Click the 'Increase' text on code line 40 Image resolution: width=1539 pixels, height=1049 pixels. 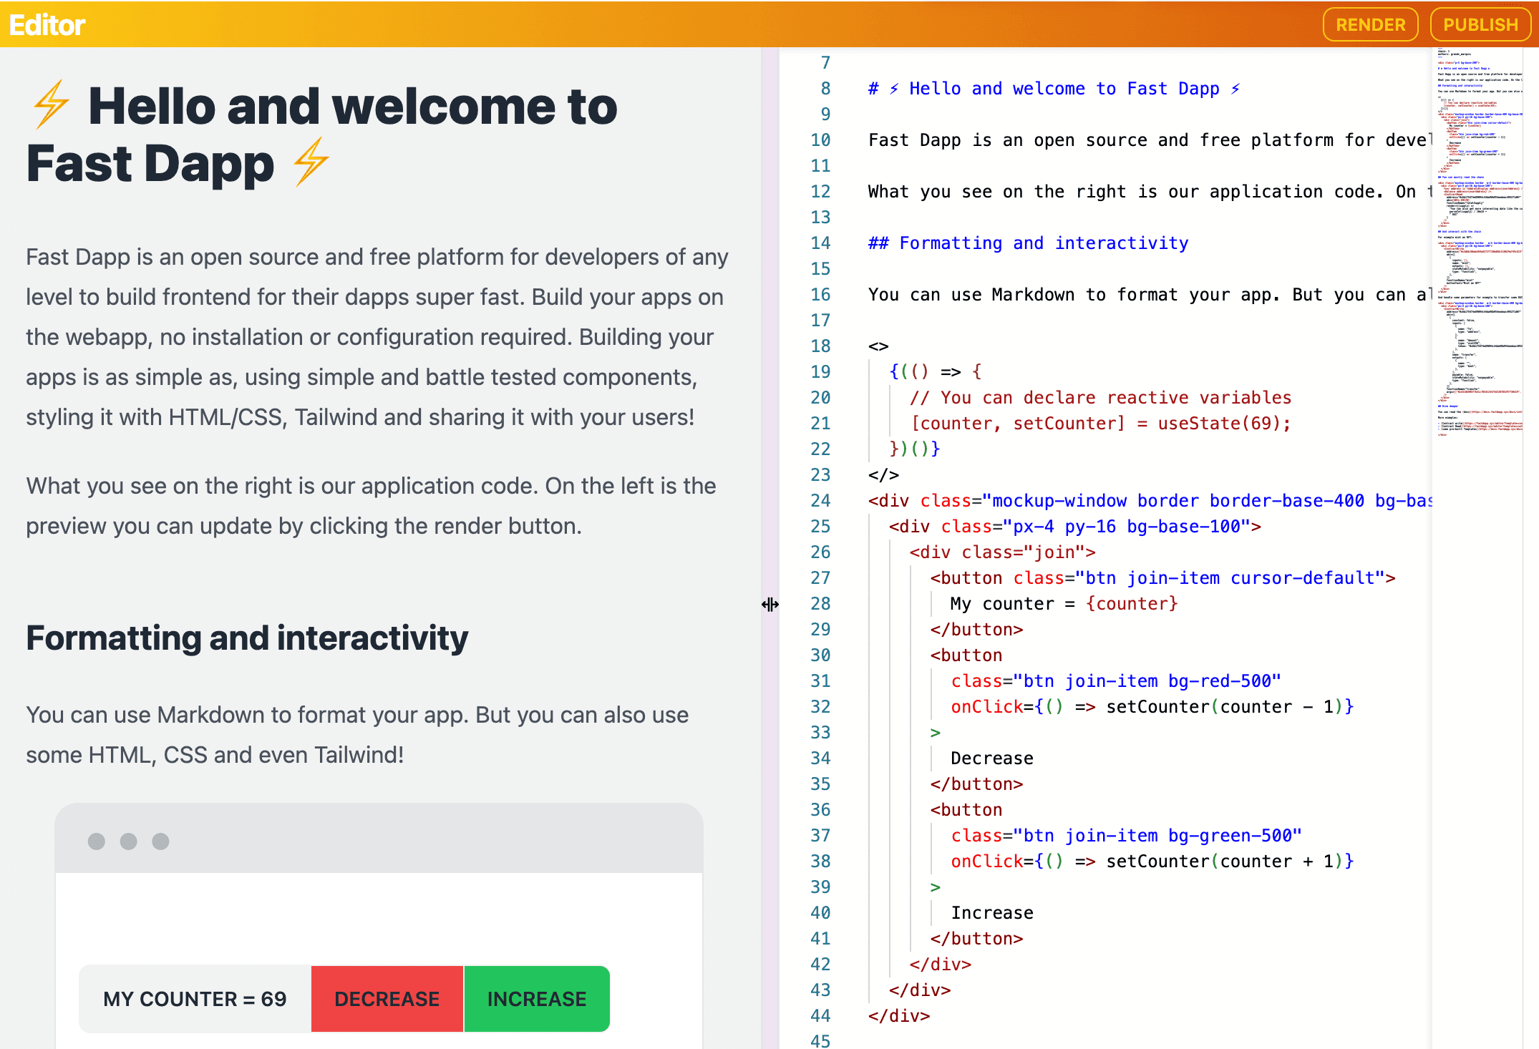click(x=991, y=913)
